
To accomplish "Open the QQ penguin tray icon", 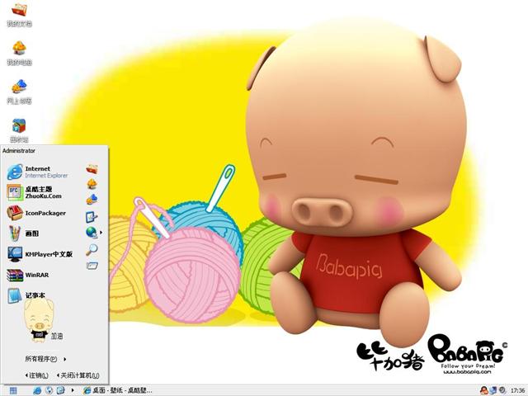I will click(x=483, y=390).
